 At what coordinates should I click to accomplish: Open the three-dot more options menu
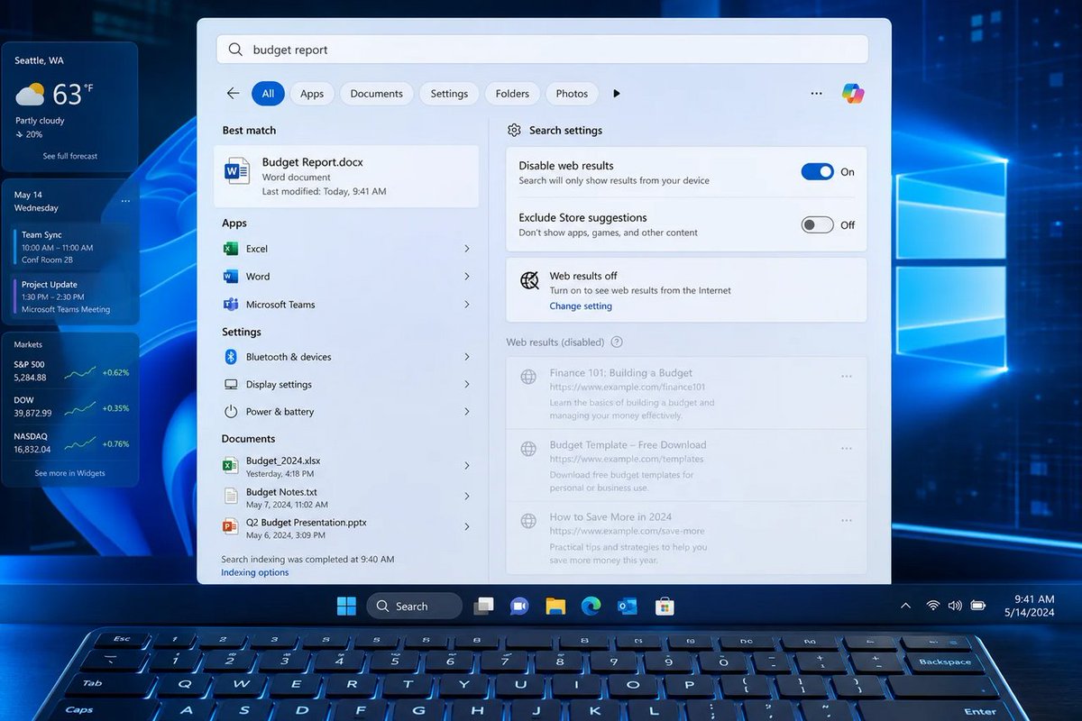coord(816,94)
